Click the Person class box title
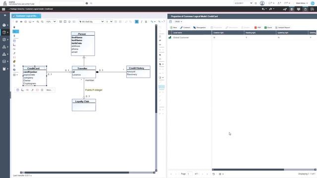The image size is (317, 178). [82, 34]
